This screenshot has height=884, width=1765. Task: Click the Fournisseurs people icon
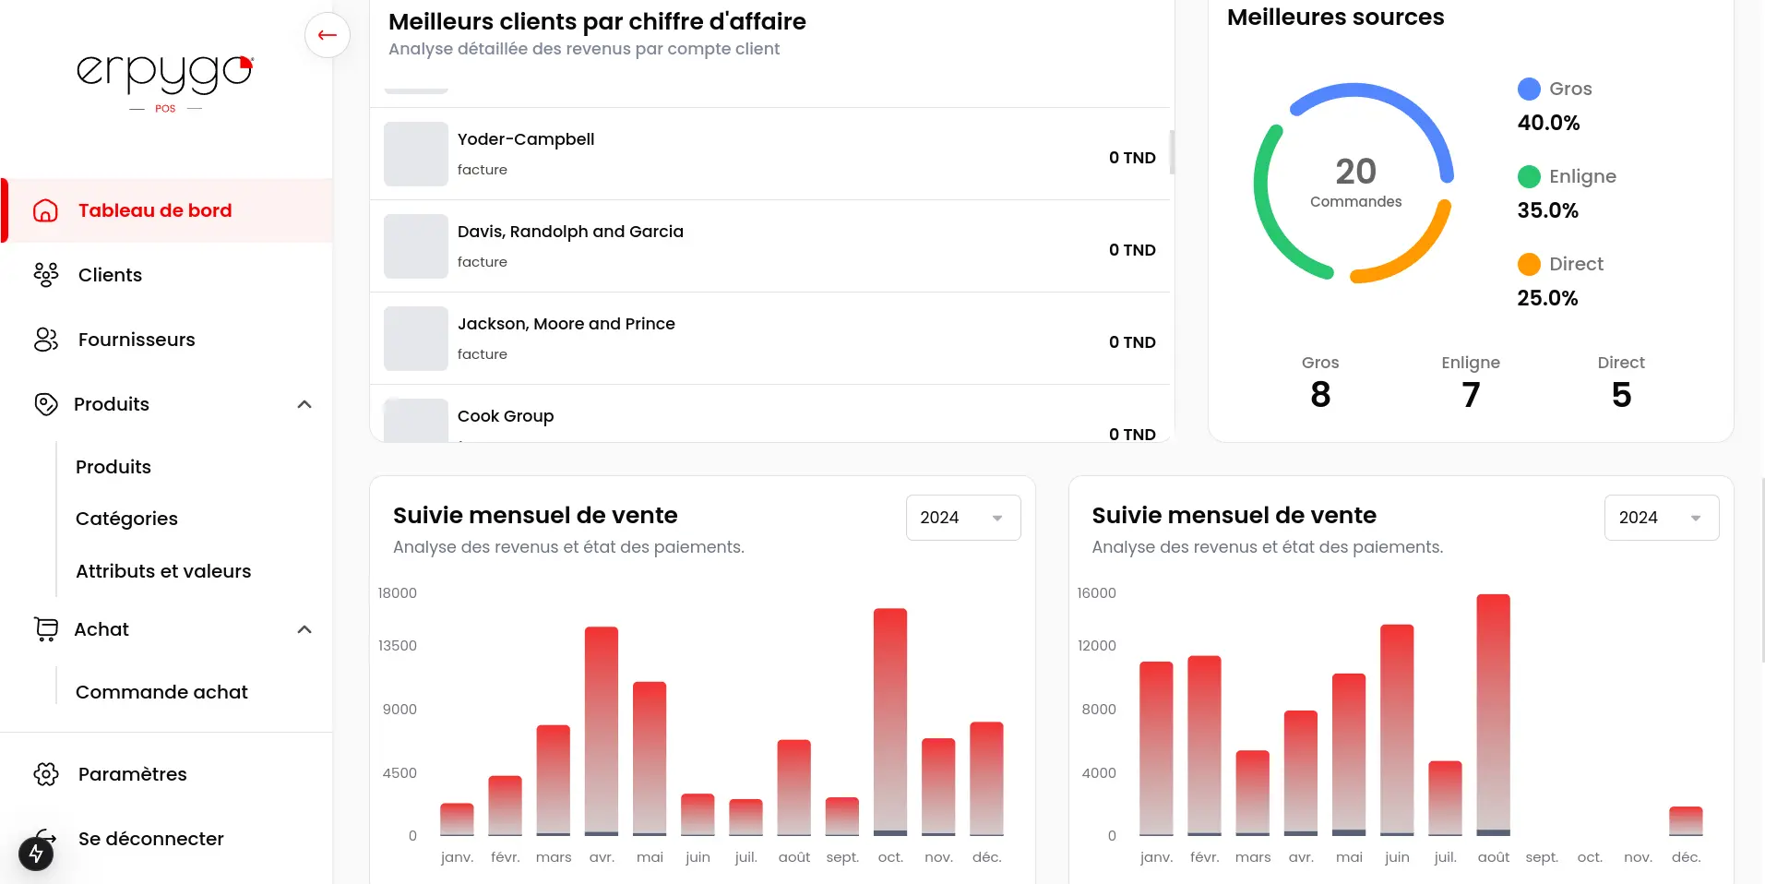pyautogui.click(x=45, y=340)
